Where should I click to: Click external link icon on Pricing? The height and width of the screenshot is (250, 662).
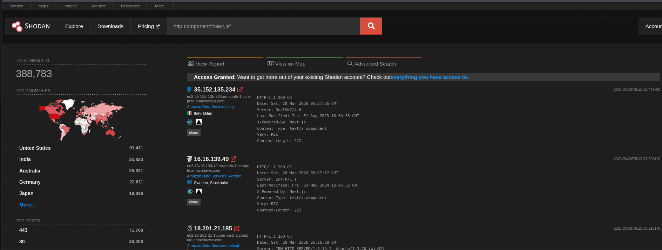coord(157,27)
